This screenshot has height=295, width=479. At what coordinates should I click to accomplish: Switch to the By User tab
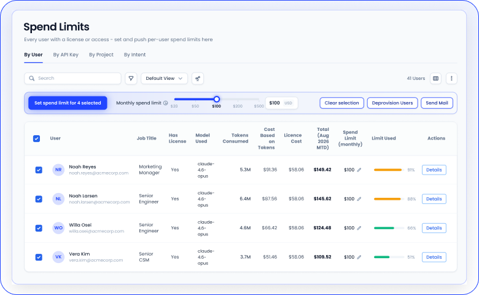point(33,55)
